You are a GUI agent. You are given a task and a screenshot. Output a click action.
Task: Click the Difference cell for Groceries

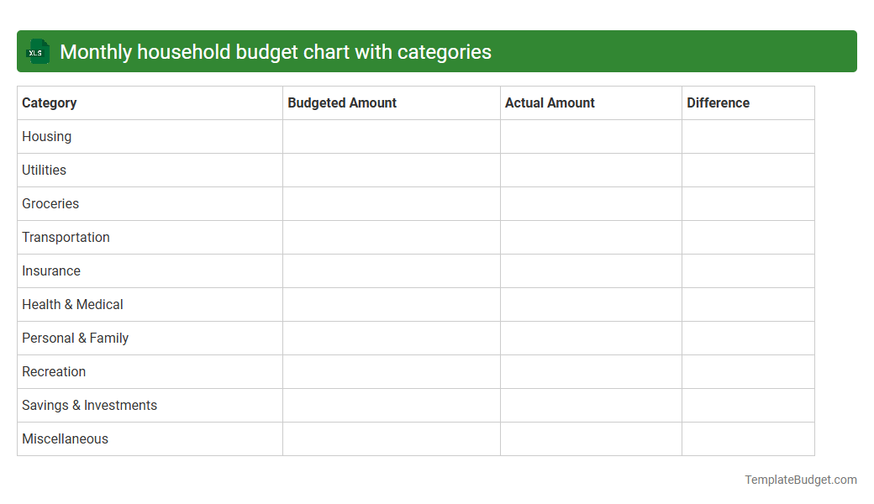tap(748, 203)
